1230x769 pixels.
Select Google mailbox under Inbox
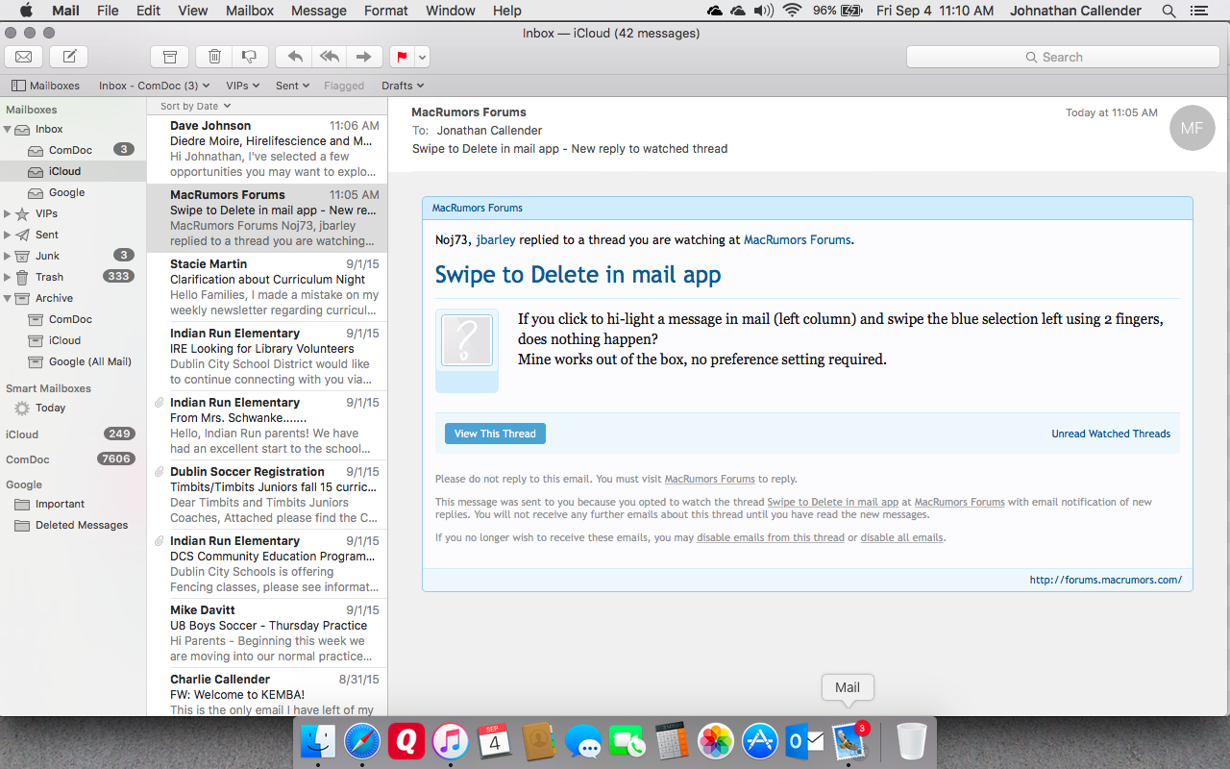(x=73, y=192)
